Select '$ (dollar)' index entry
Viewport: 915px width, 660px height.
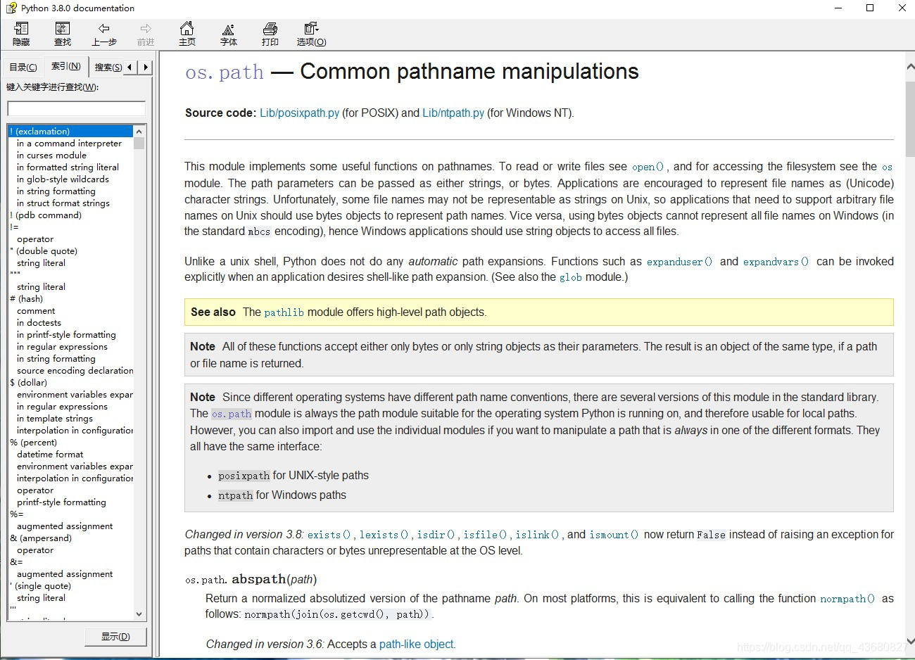29,383
